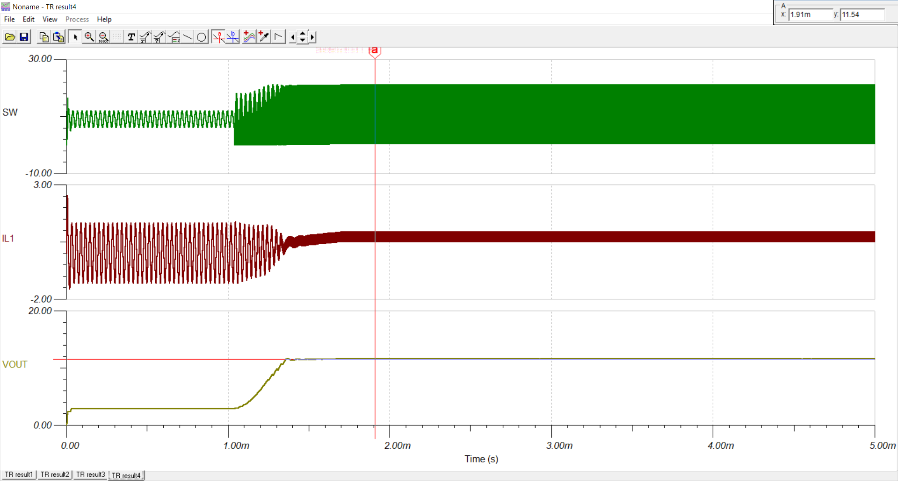The height and width of the screenshot is (481, 898).
Task: Switch to the TR result1 tab
Action: pyautogui.click(x=19, y=474)
